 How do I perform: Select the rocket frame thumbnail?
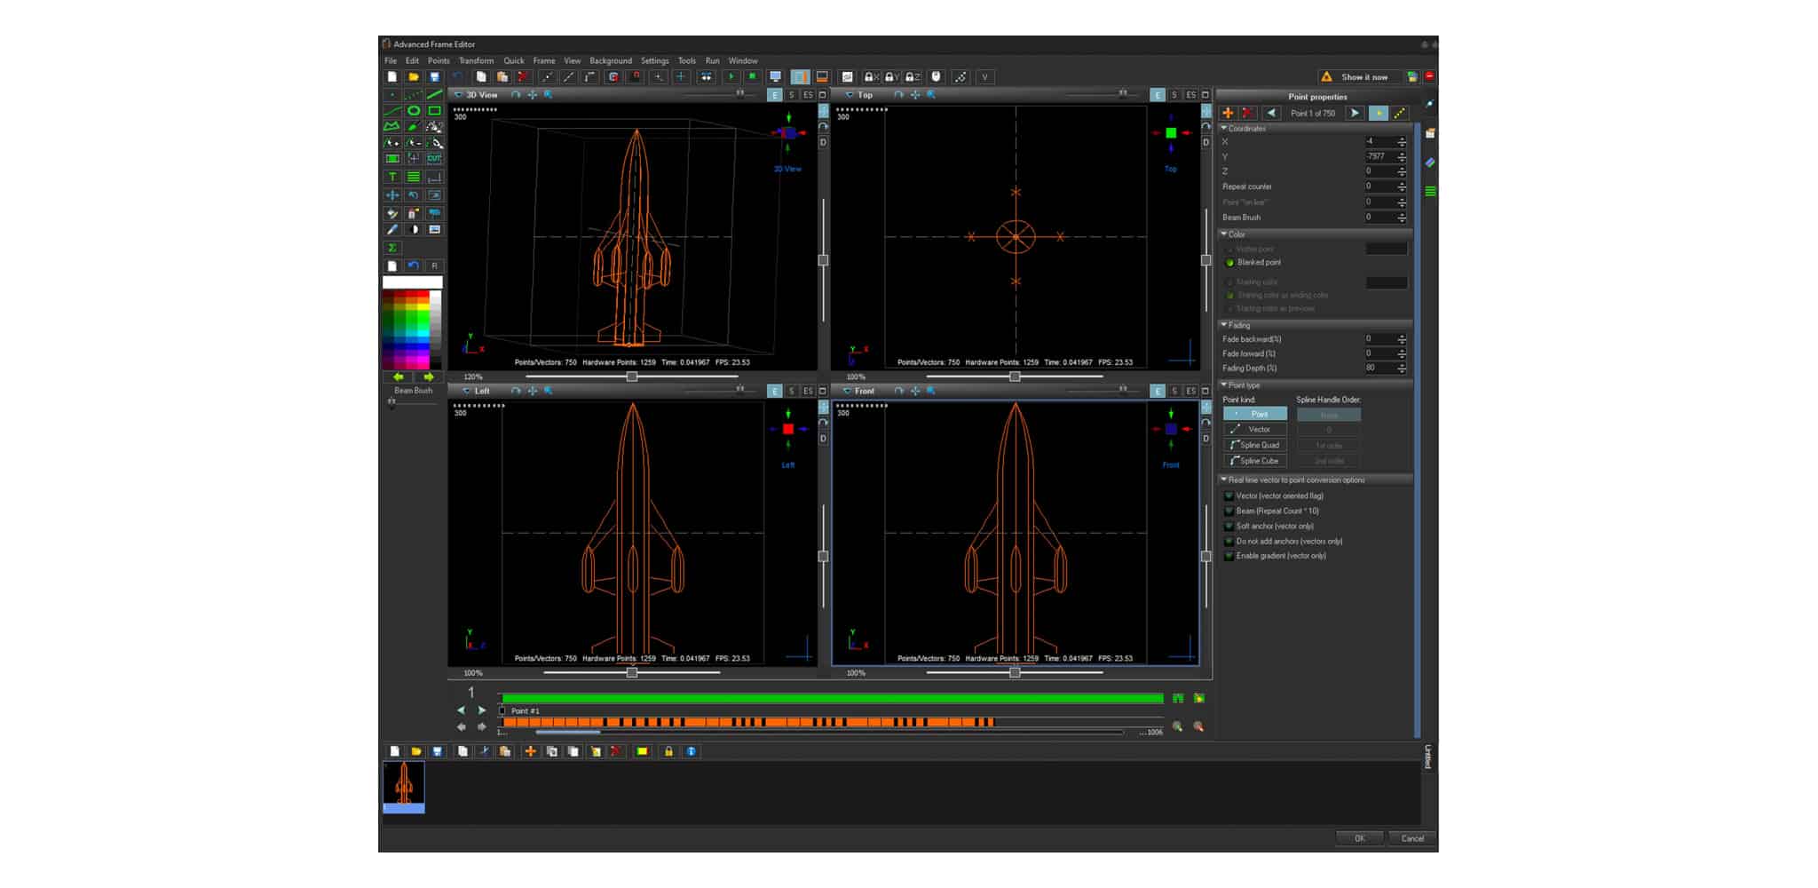404,784
